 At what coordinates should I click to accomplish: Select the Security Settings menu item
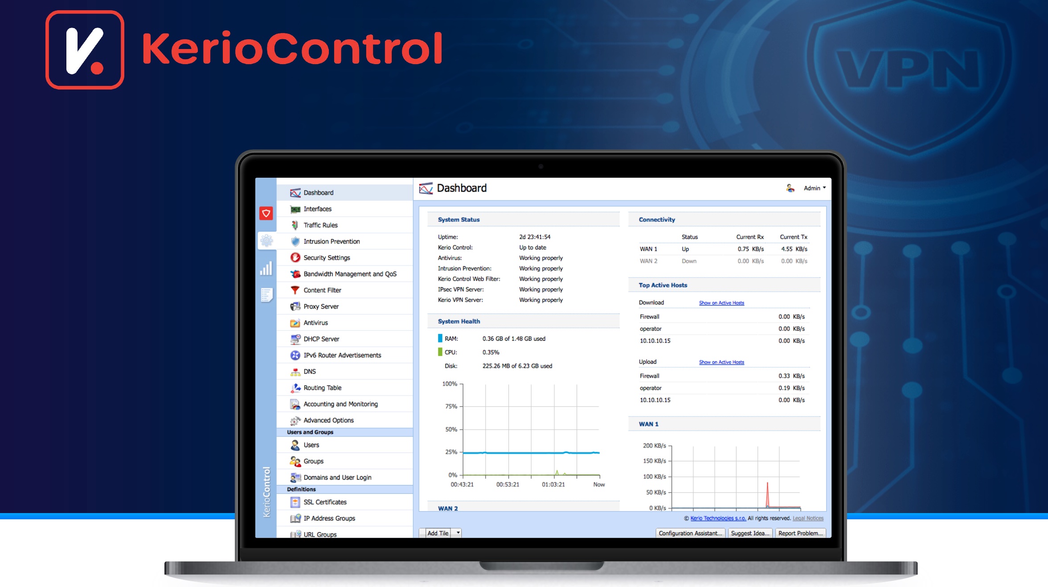(327, 257)
